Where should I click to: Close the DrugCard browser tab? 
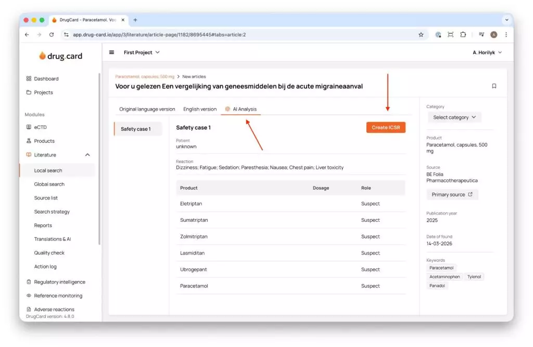point(123,20)
